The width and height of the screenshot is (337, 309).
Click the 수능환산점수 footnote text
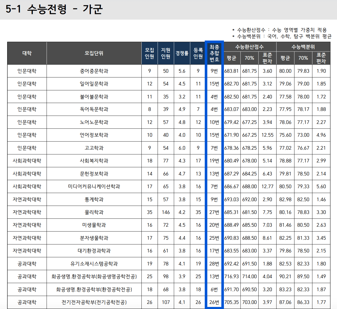coord(280,30)
